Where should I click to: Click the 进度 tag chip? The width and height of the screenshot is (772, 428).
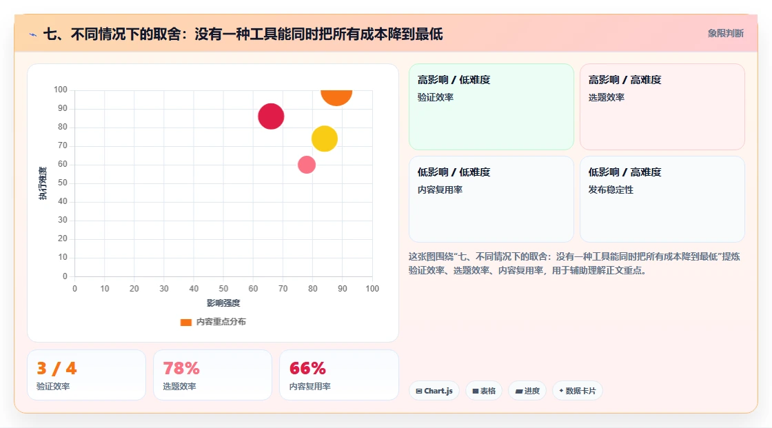[527, 391]
